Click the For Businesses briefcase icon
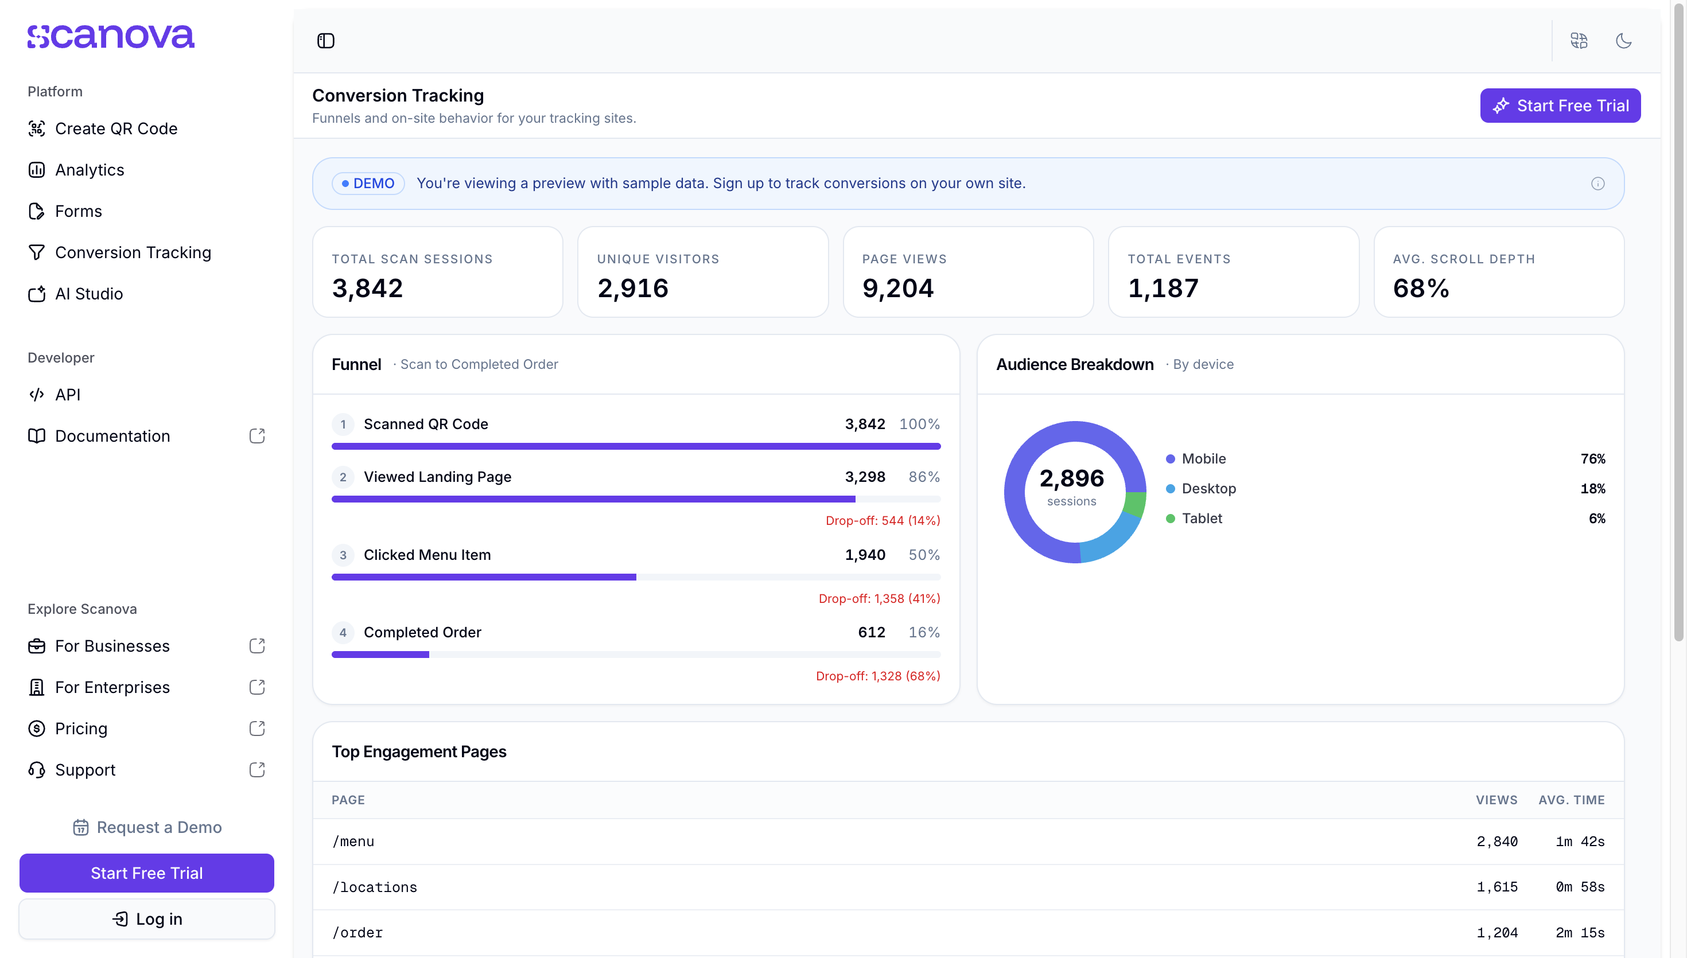Image resolution: width=1687 pixels, height=958 pixels. (x=37, y=646)
